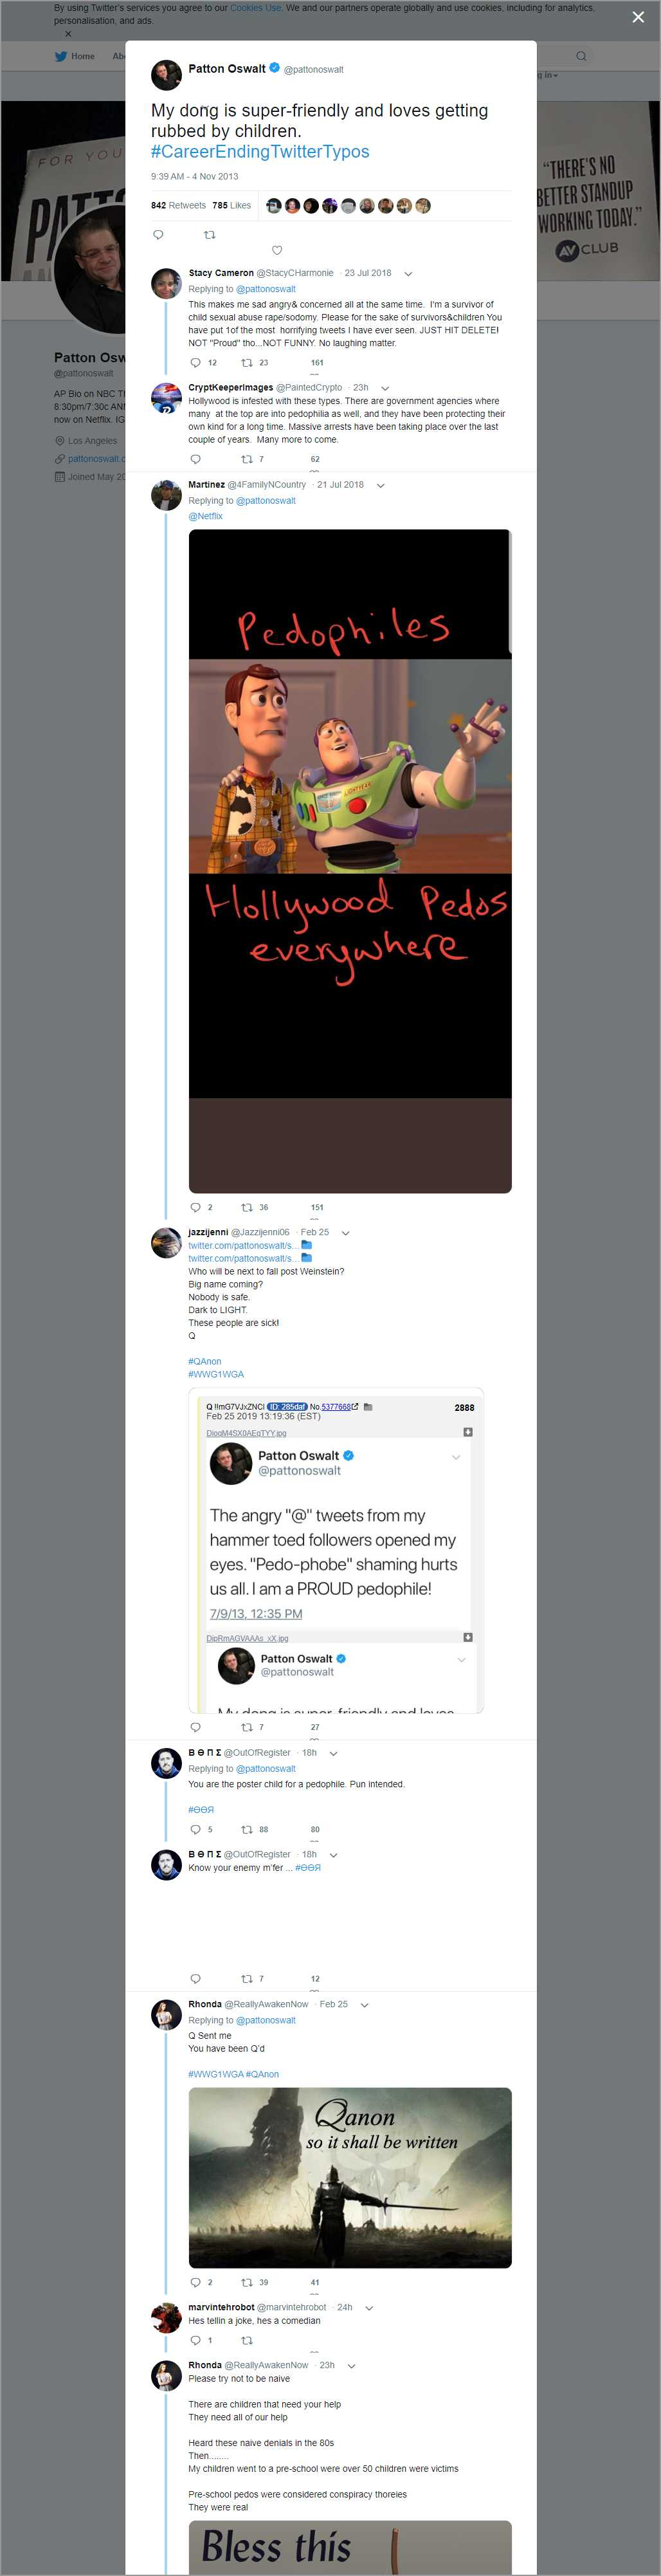Reply to Patton Oswalt's main tweet
This screenshot has width=661, height=2576.
[x=158, y=235]
